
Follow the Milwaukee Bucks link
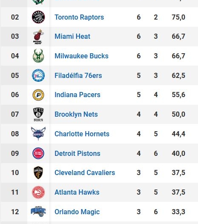click(81, 56)
